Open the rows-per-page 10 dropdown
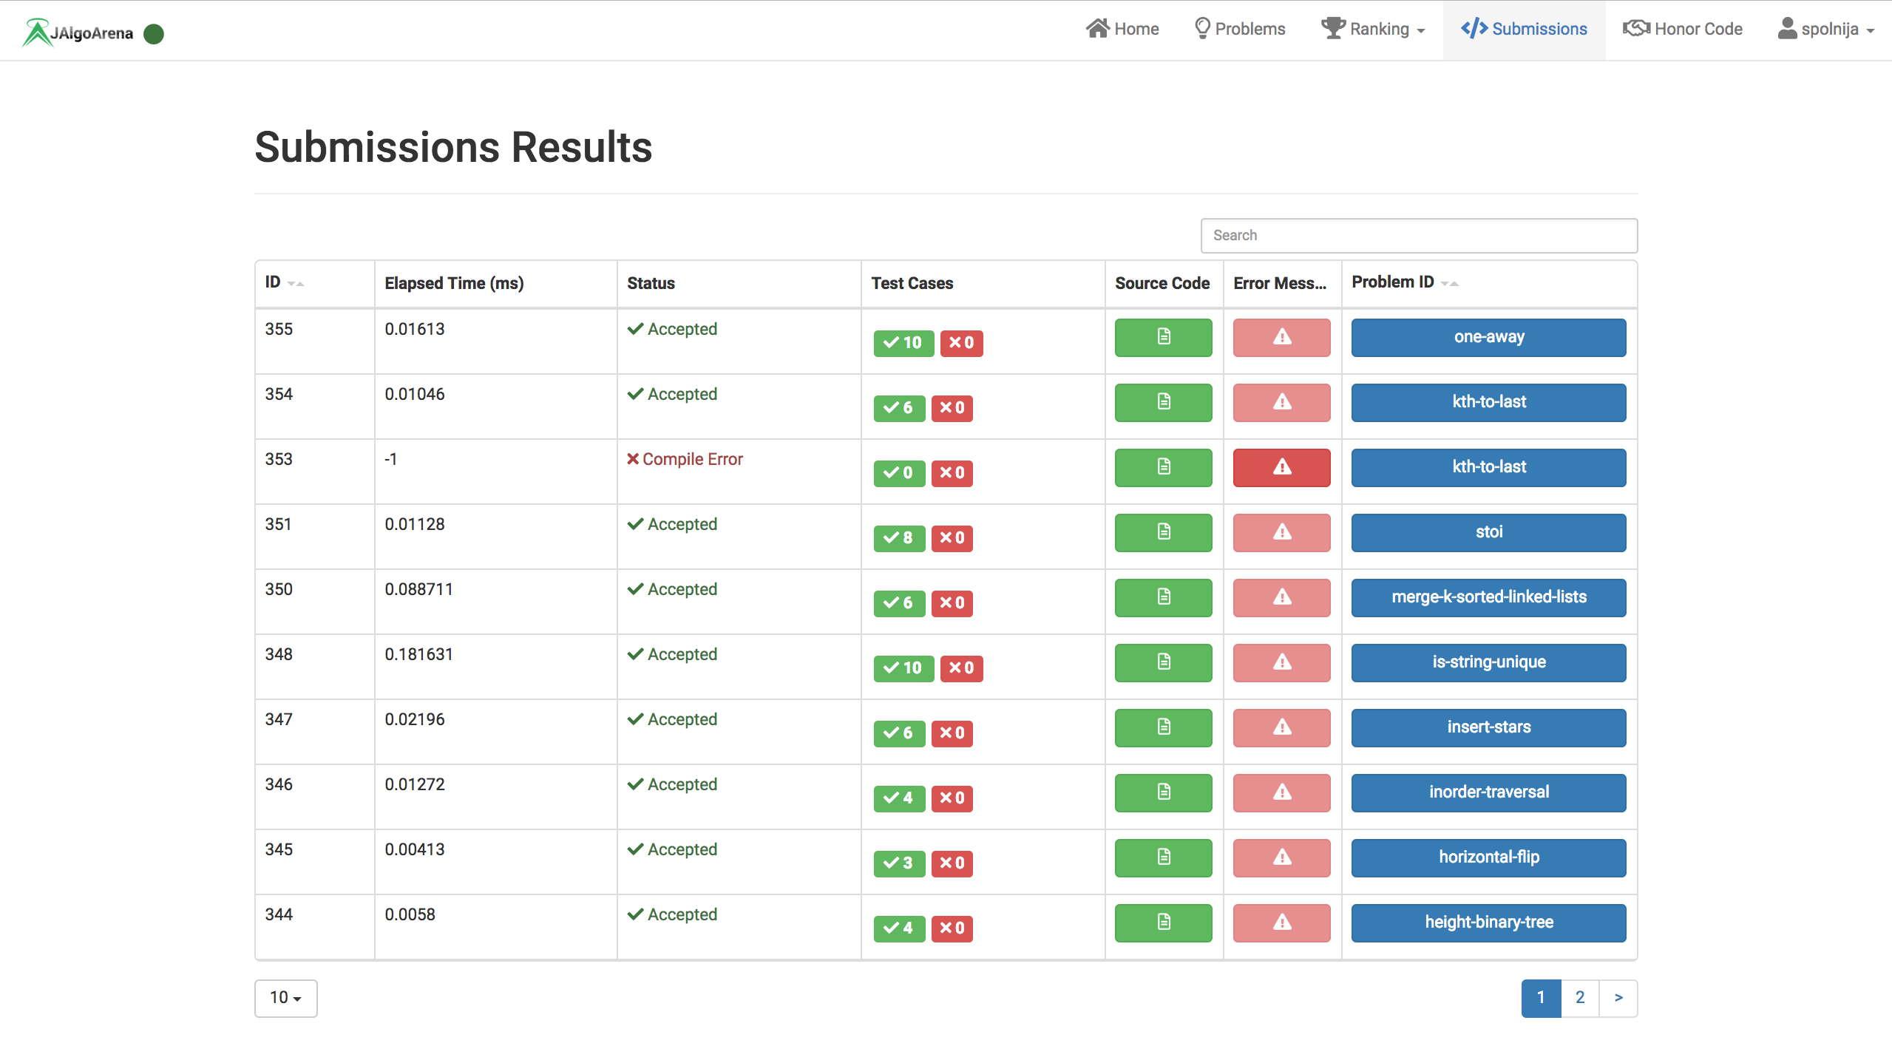Viewport: 1892px width, 1043px height. click(285, 998)
